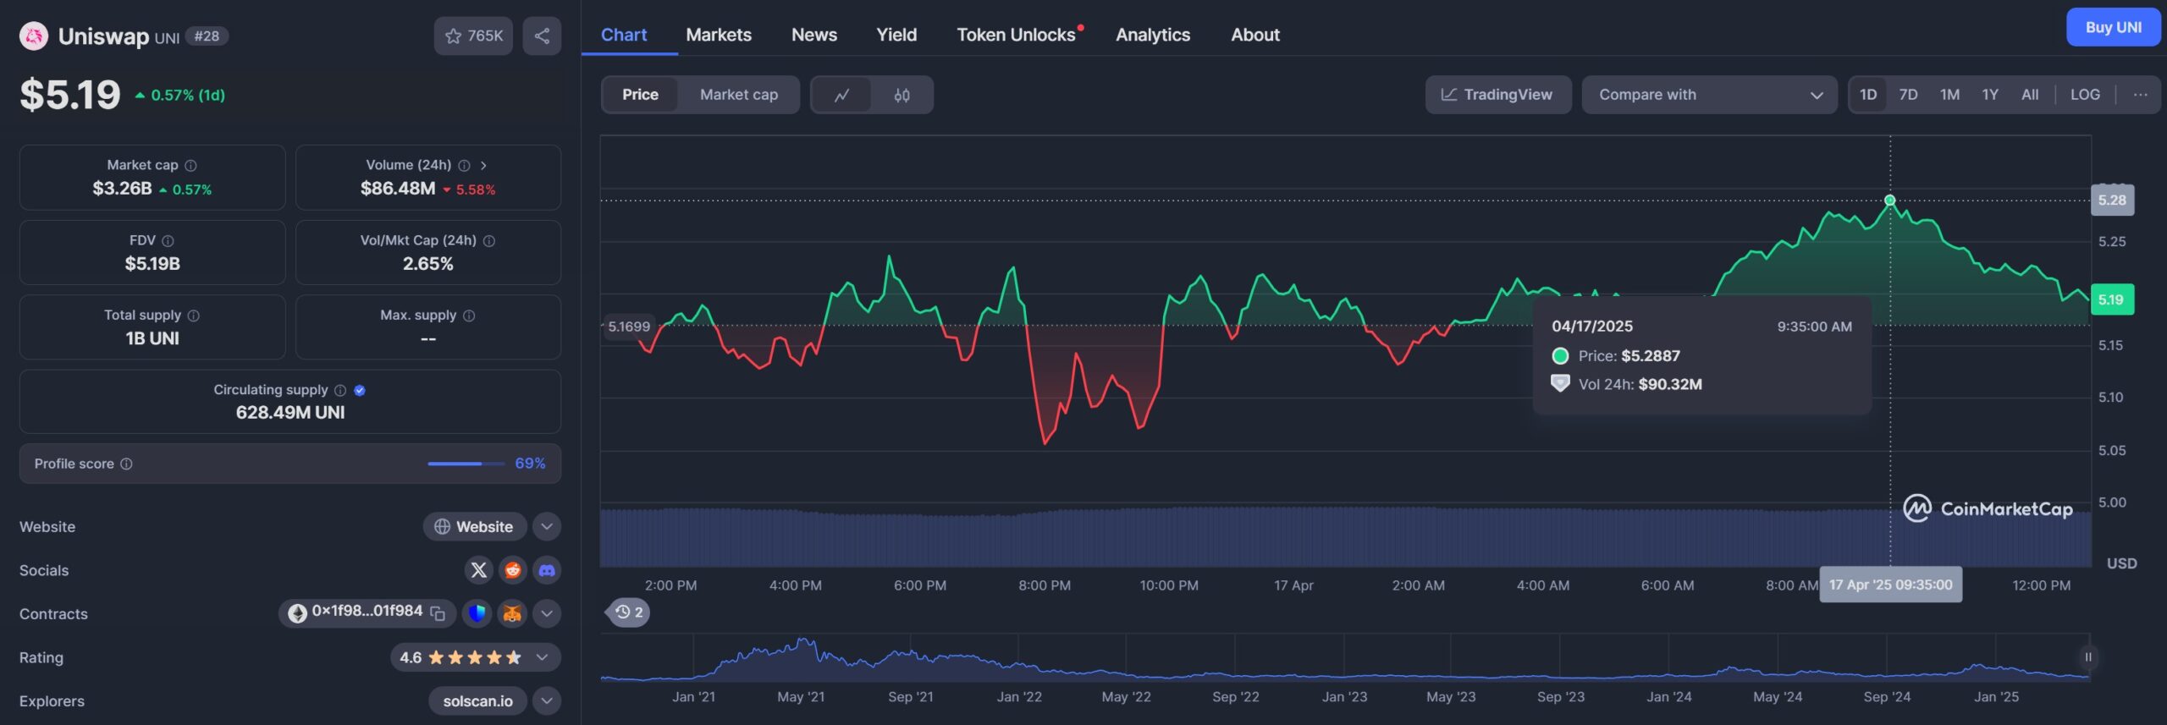The image size is (2167, 725).
Task: Click the chart peak point at 5.28
Action: (x=1889, y=200)
